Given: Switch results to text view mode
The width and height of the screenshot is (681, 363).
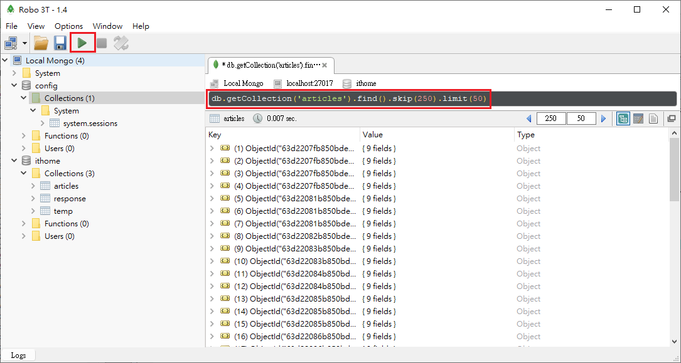Looking at the screenshot, I should point(653,118).
